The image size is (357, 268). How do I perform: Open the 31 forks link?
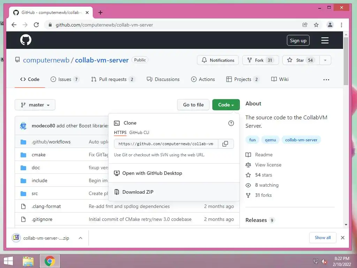[259, 195]
